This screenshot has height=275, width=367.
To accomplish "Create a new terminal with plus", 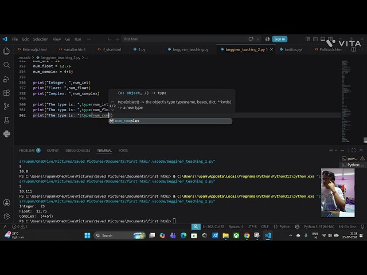I will 331,150.
